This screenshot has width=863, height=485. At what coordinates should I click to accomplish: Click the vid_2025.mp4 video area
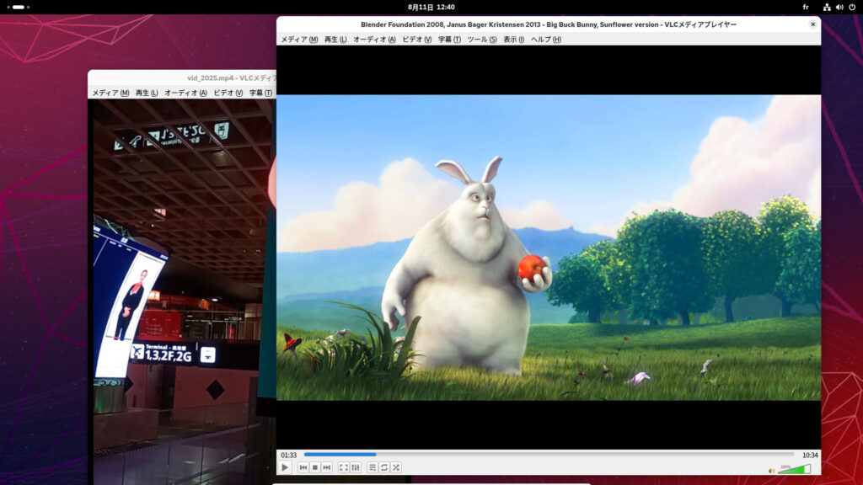click(182, 291)
